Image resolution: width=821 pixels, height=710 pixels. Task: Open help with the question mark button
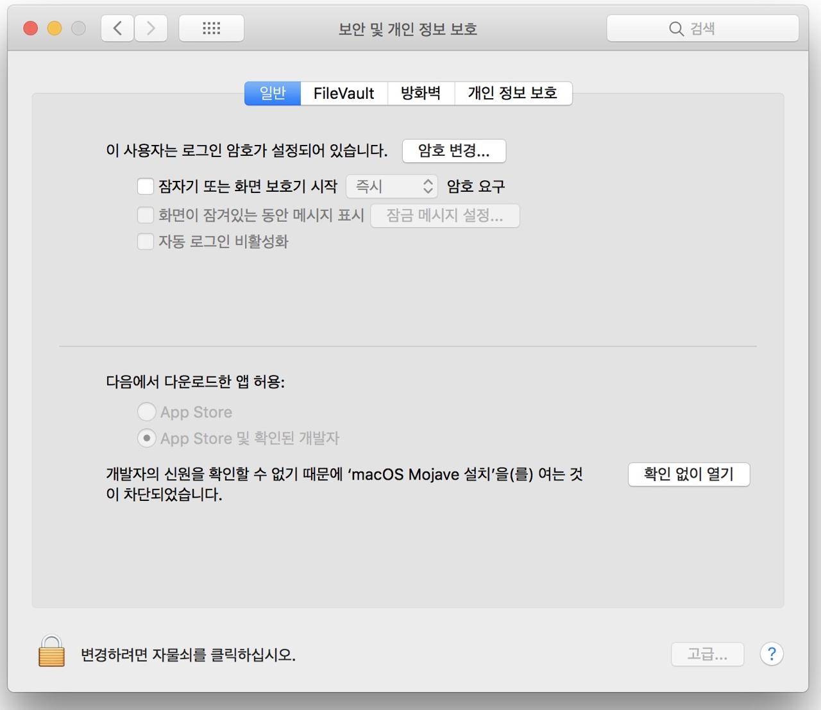coord(772,654)
